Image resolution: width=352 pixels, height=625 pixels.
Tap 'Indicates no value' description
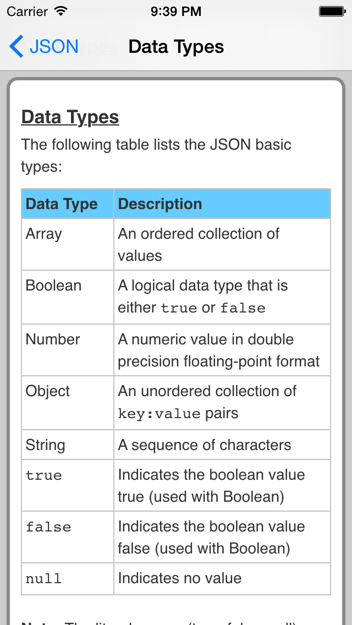click(180, 578)
